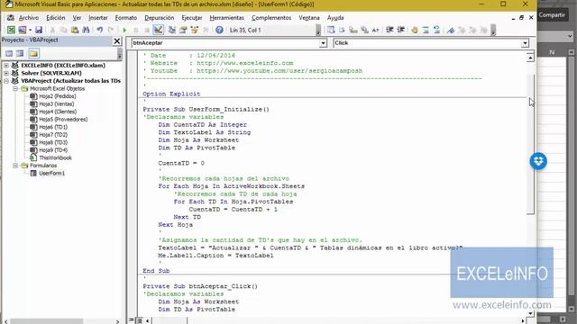Collapse the Formularios folder
Viewport: 577px width, 324px height.
[15, 166]
